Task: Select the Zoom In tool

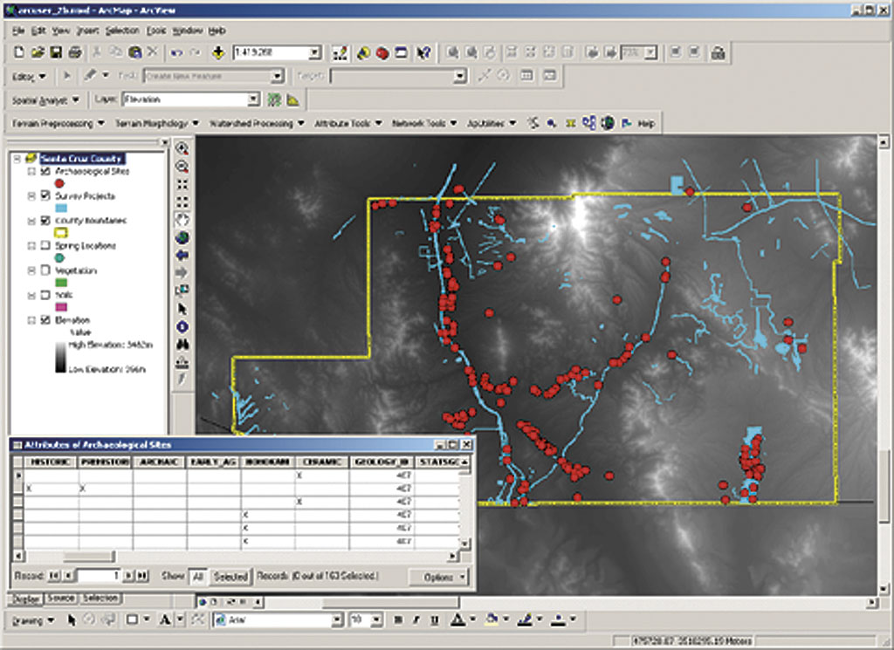Action: click(x=182, y=149)
